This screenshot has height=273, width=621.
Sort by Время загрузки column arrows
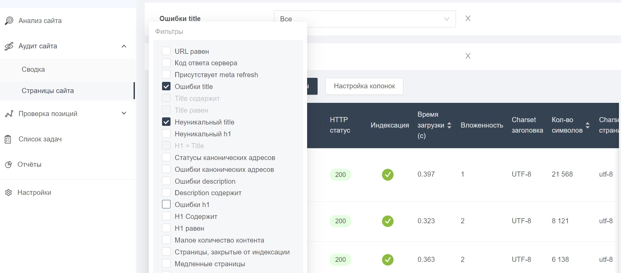click(x=449, y=125)
